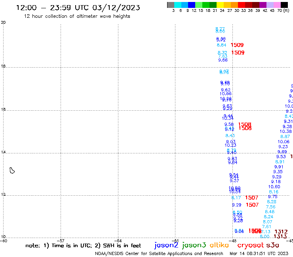Click wave height value 9.53
Image resolution: width=293 pixels, height=257 pixels.
click(x=281, y=157)
